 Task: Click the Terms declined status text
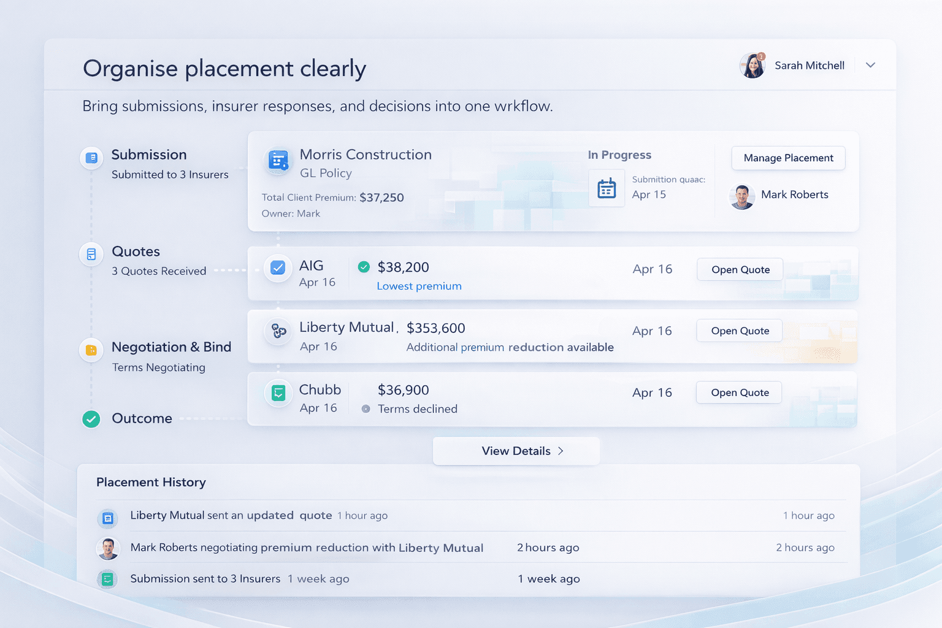(x=418, y=409)
